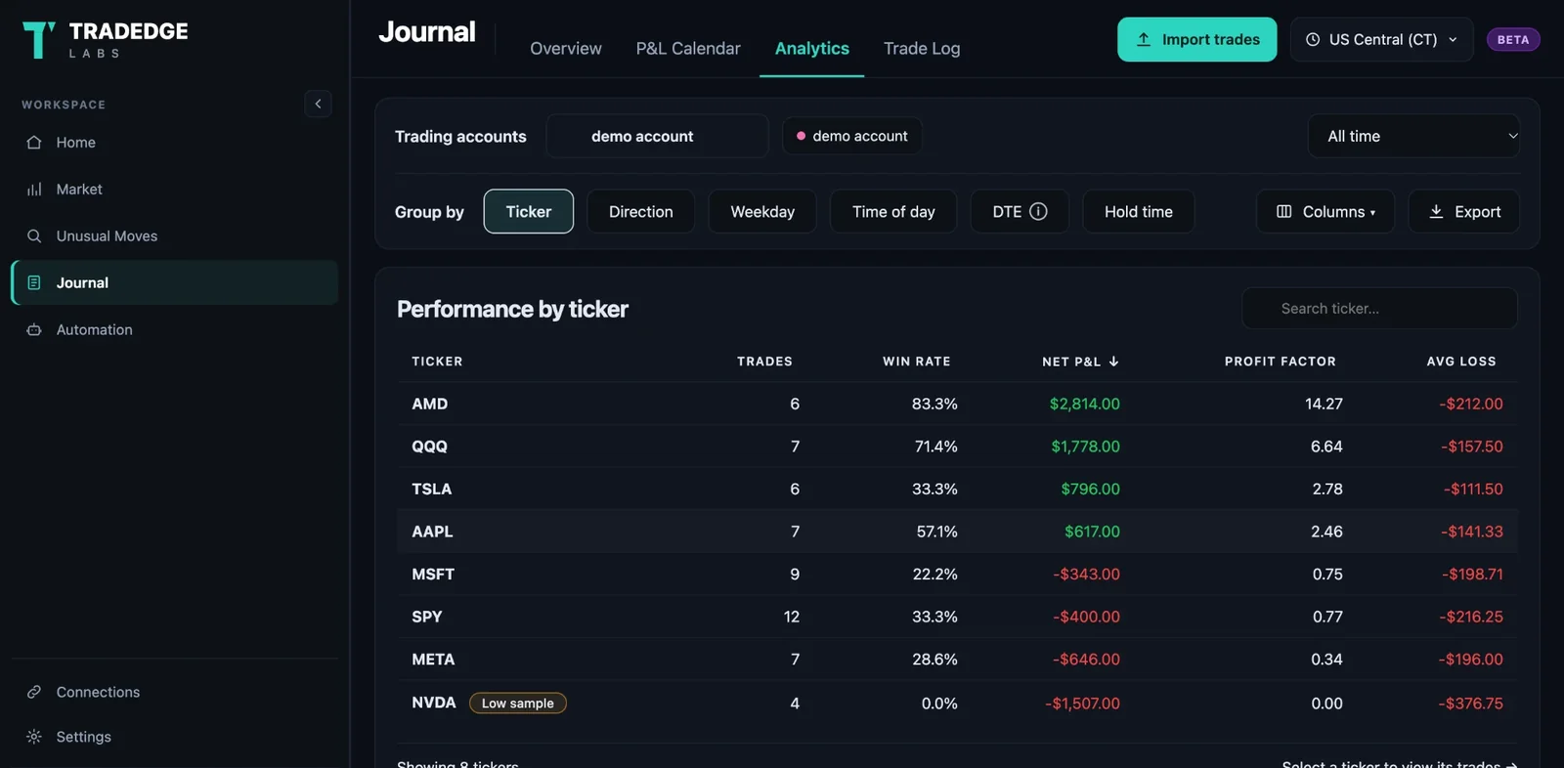Sort by TRADES column header
This screenshot has height=768, width=1564.
tap(765, 362)
